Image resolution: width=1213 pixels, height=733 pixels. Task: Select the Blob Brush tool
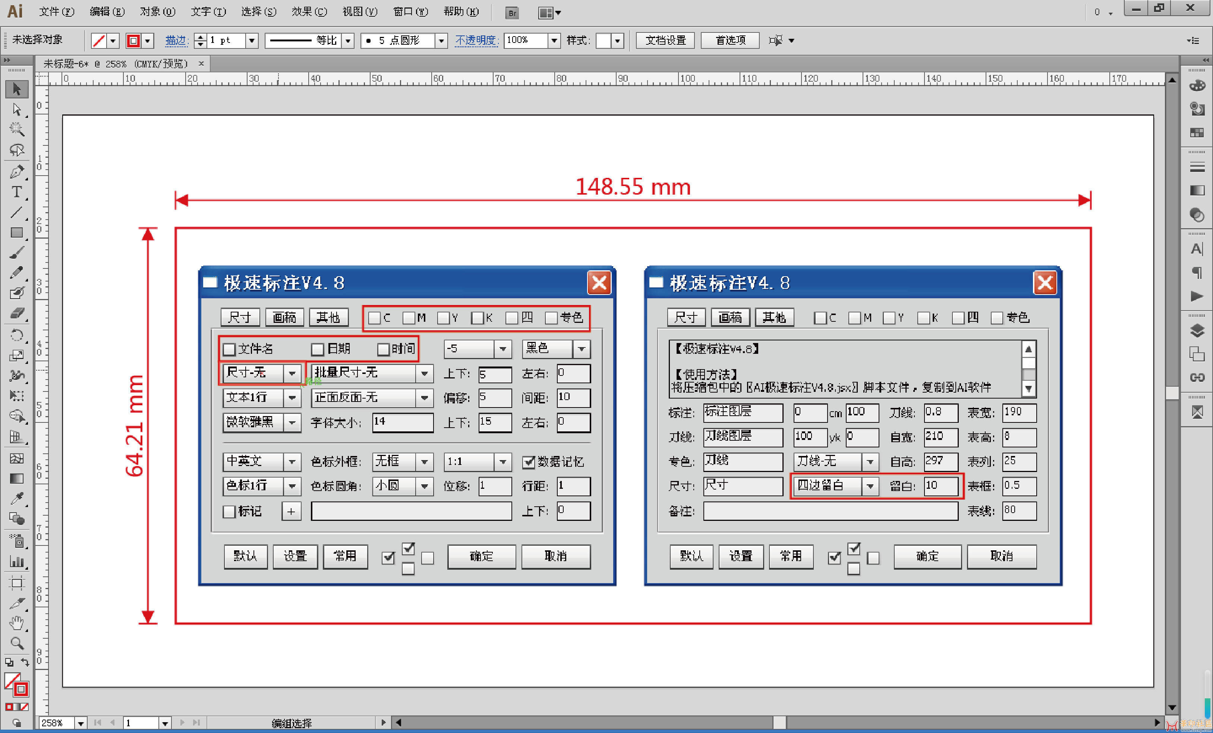pyautogui.click(x=17, y=293)
